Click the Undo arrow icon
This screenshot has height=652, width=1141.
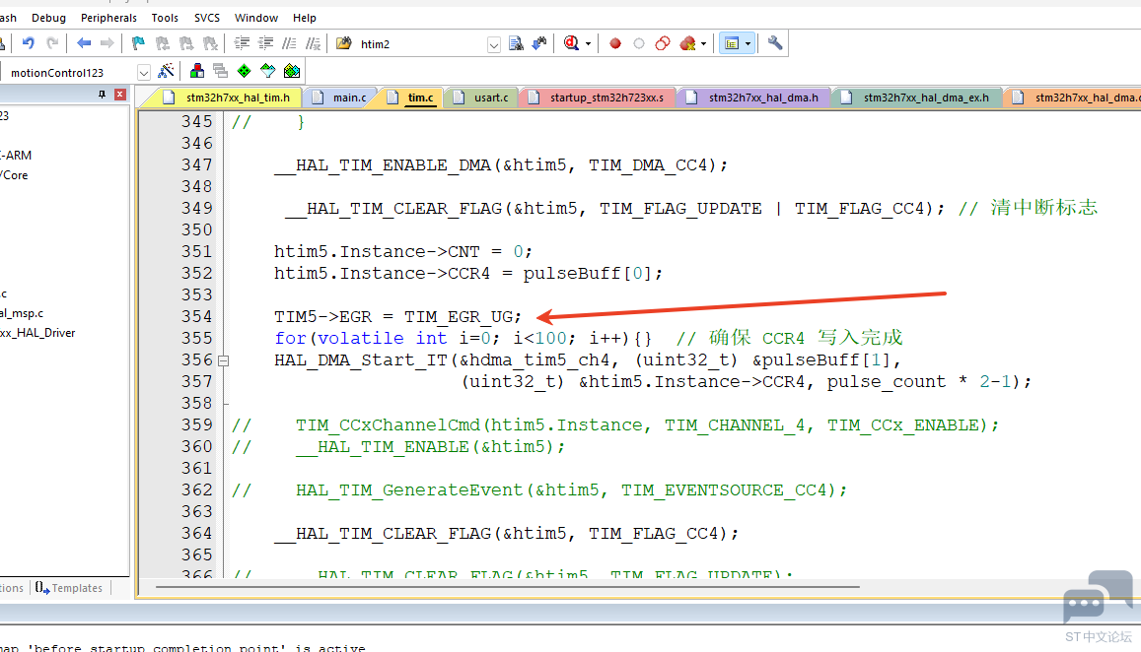(x=29, y=43)
